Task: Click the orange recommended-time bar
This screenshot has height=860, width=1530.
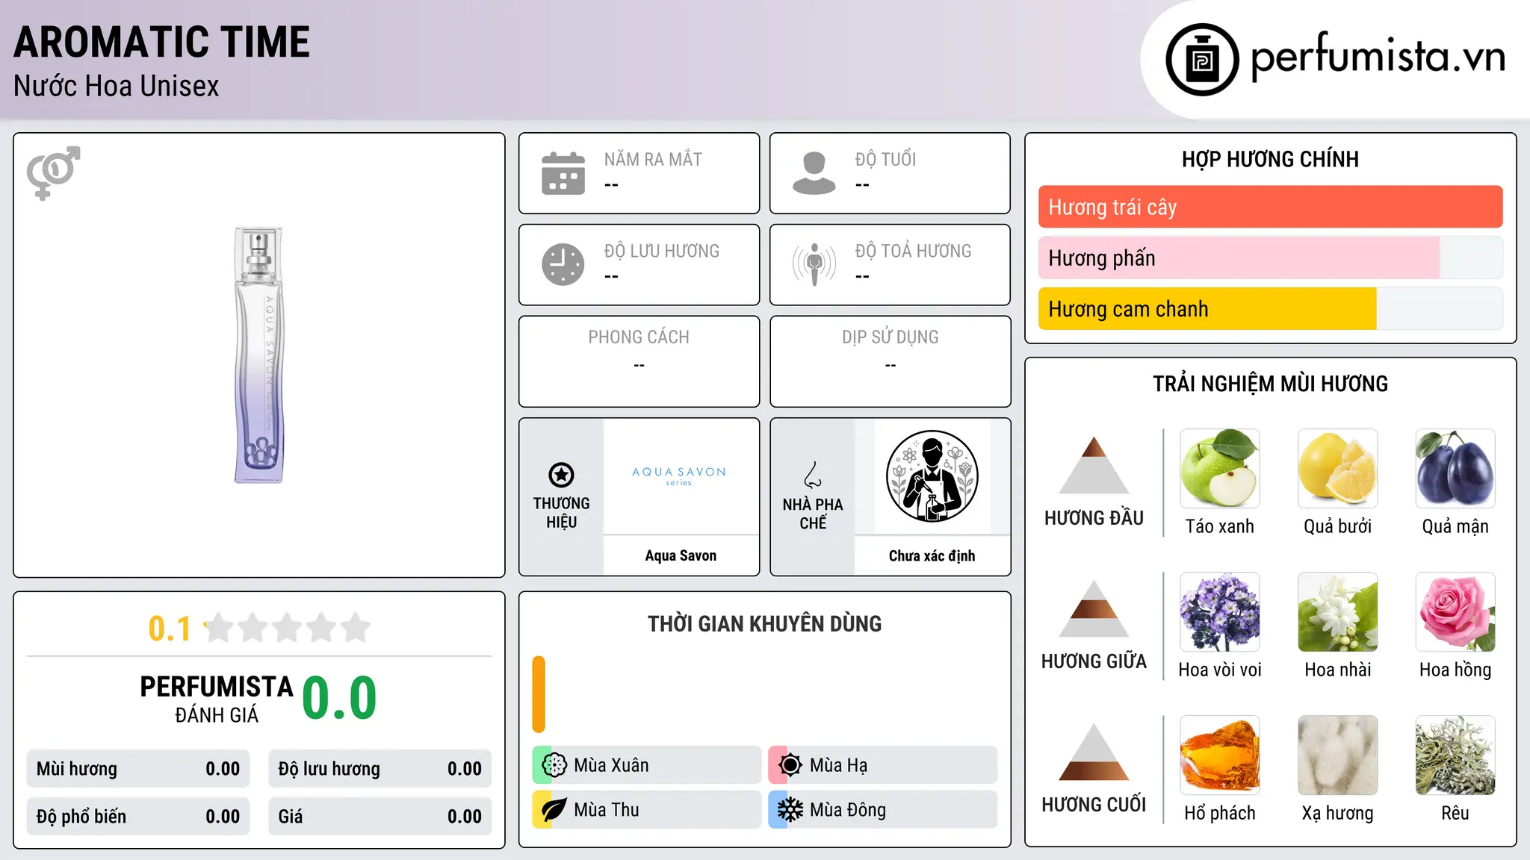Action: pos(539,694)
